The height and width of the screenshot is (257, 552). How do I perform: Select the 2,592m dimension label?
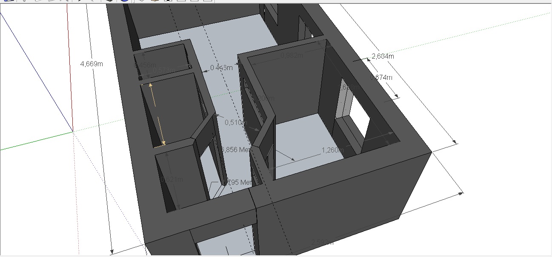pos(321,242)
